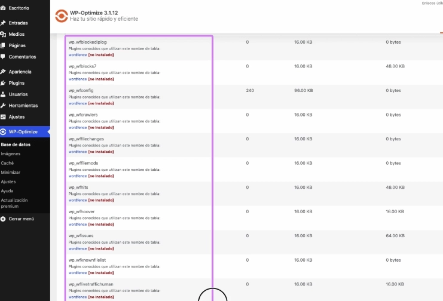Click 48.00 KB overhead in wp_wfhits row
Screen dimensions: 443x301
395,188
